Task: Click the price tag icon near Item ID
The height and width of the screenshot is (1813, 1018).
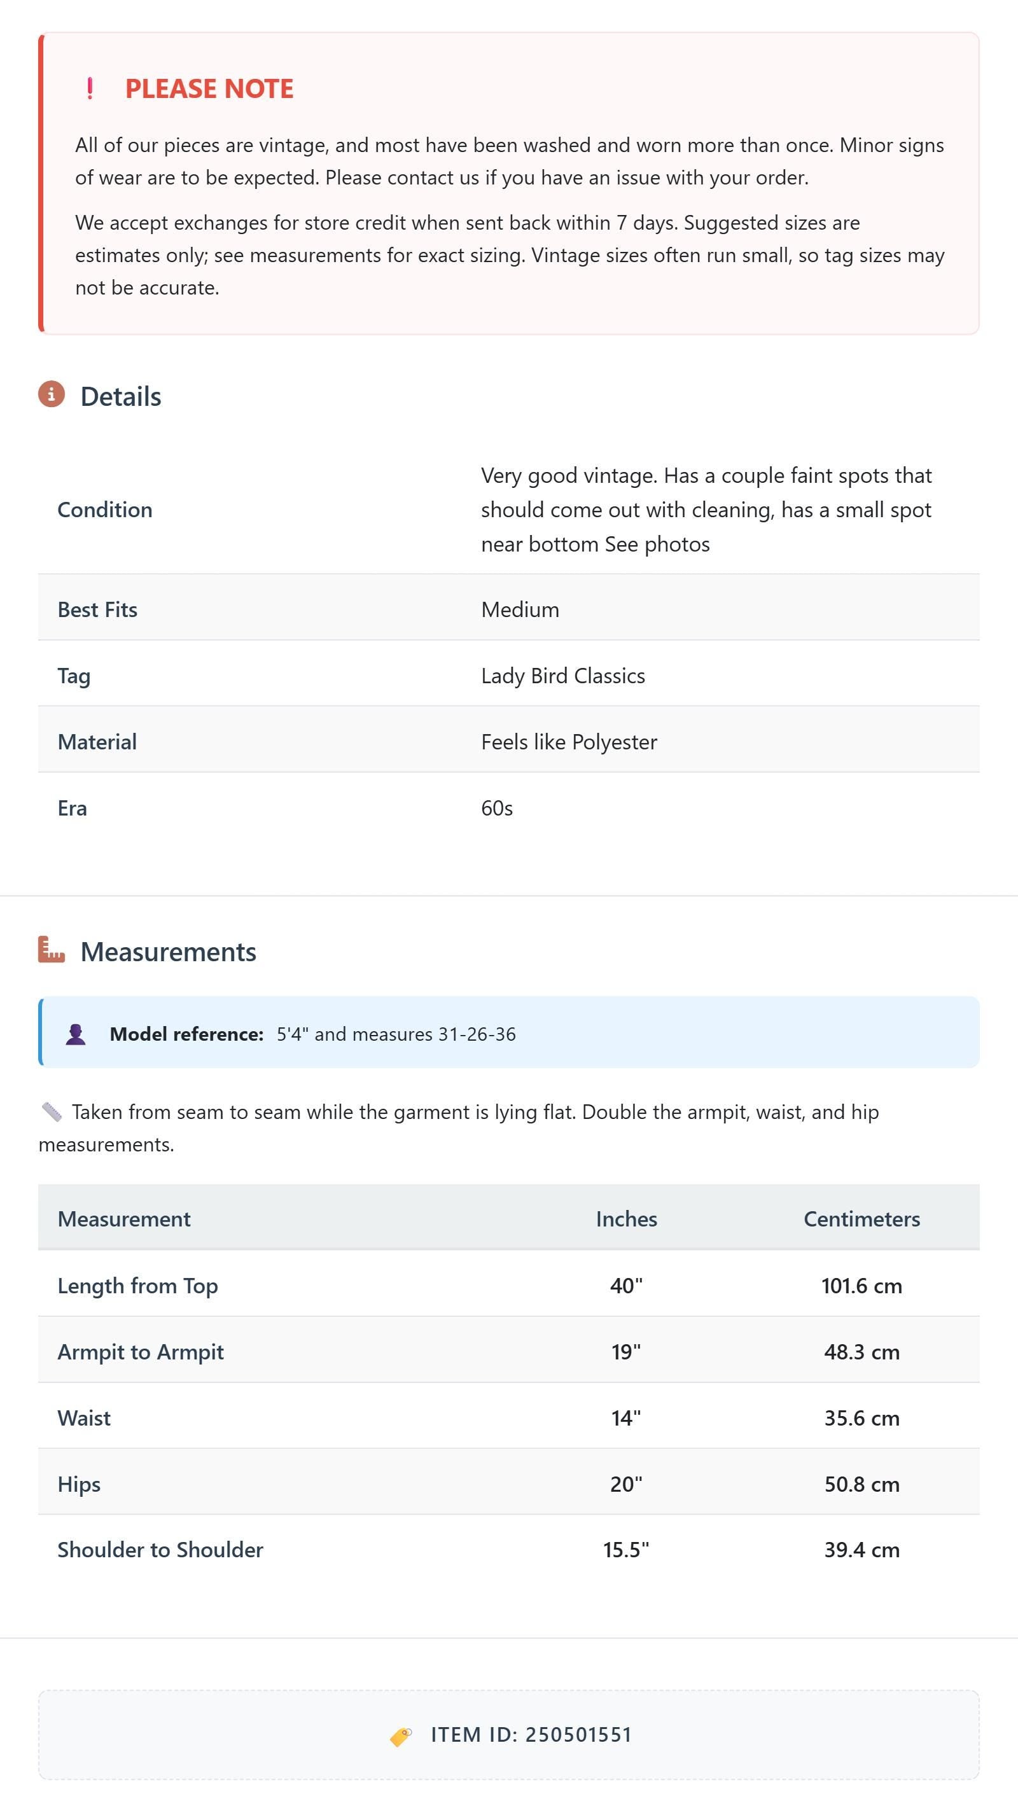Action: pos(401,1736)
